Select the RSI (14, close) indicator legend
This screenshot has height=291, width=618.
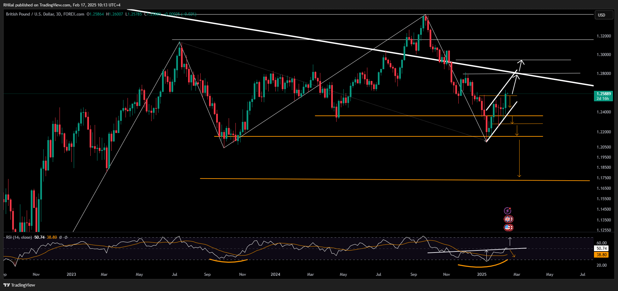pos(19,237)
